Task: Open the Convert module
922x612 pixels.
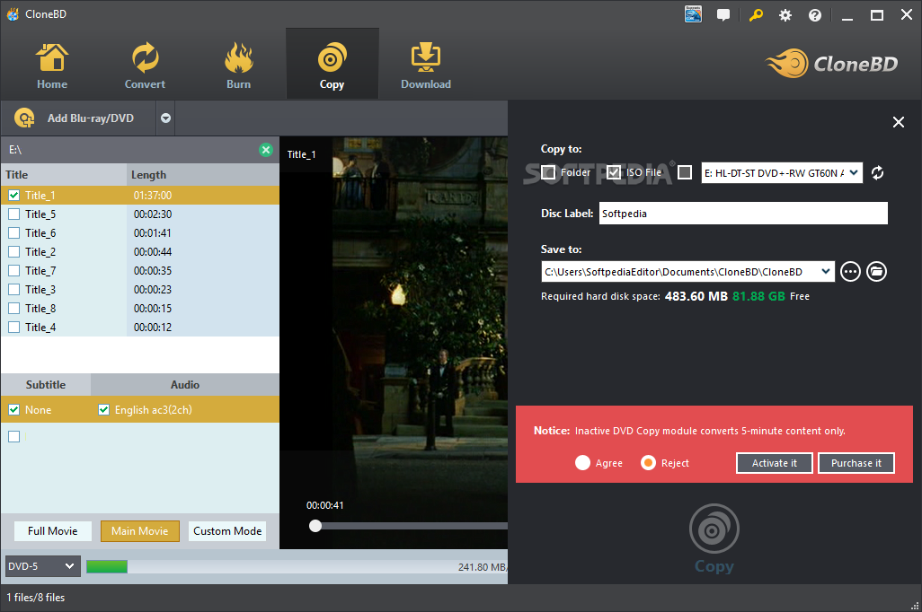Action: point(145,66)
